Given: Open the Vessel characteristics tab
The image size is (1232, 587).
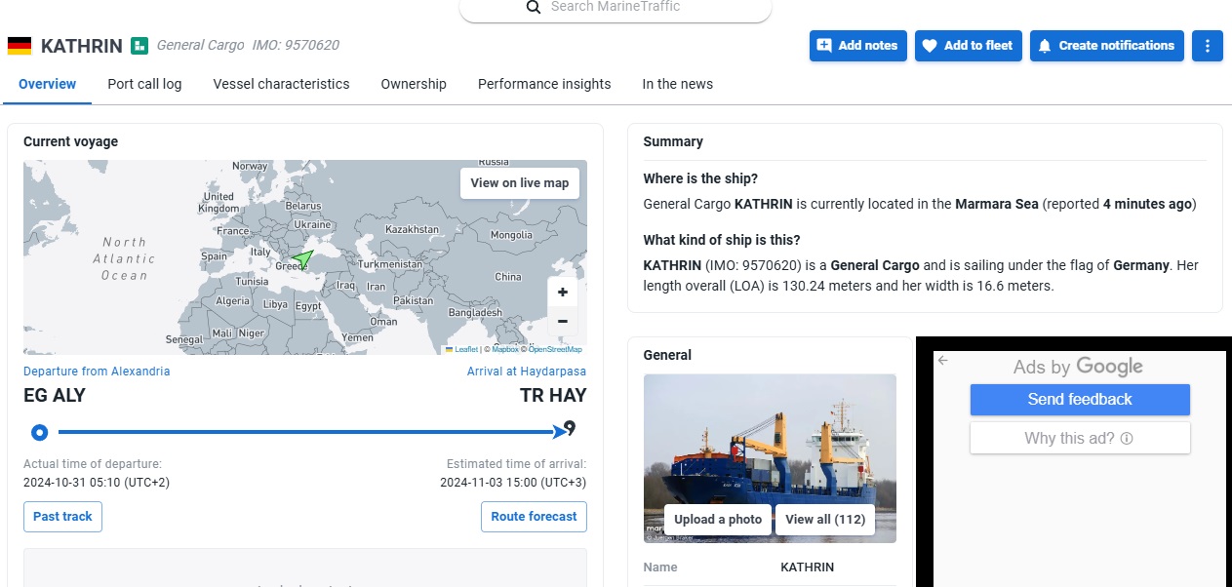Looking at the screenshot, I should pos(281,84).
